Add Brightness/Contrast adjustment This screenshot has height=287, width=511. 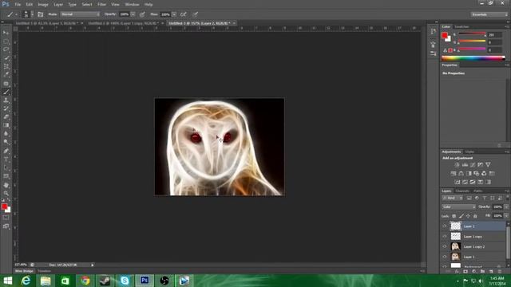click(x=457, y=165)
